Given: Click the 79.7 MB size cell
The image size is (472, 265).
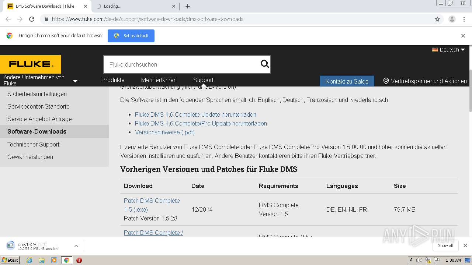Looking at the screenshot, I should point(405,209).
